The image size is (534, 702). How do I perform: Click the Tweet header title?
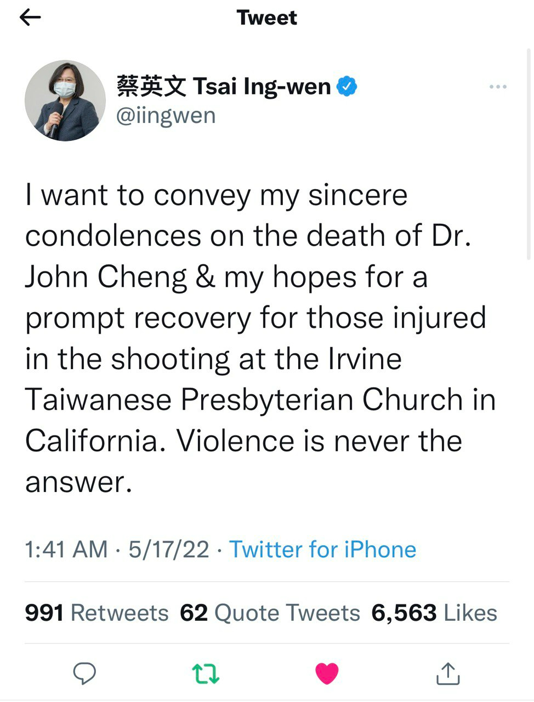[x=267, y=18]
